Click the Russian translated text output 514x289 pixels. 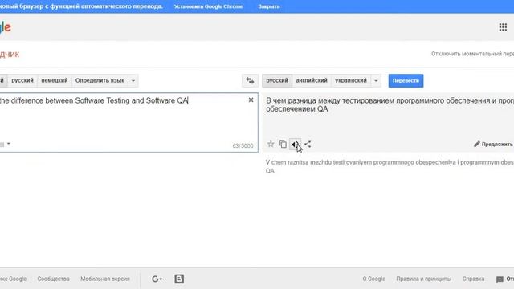point(390,105)
